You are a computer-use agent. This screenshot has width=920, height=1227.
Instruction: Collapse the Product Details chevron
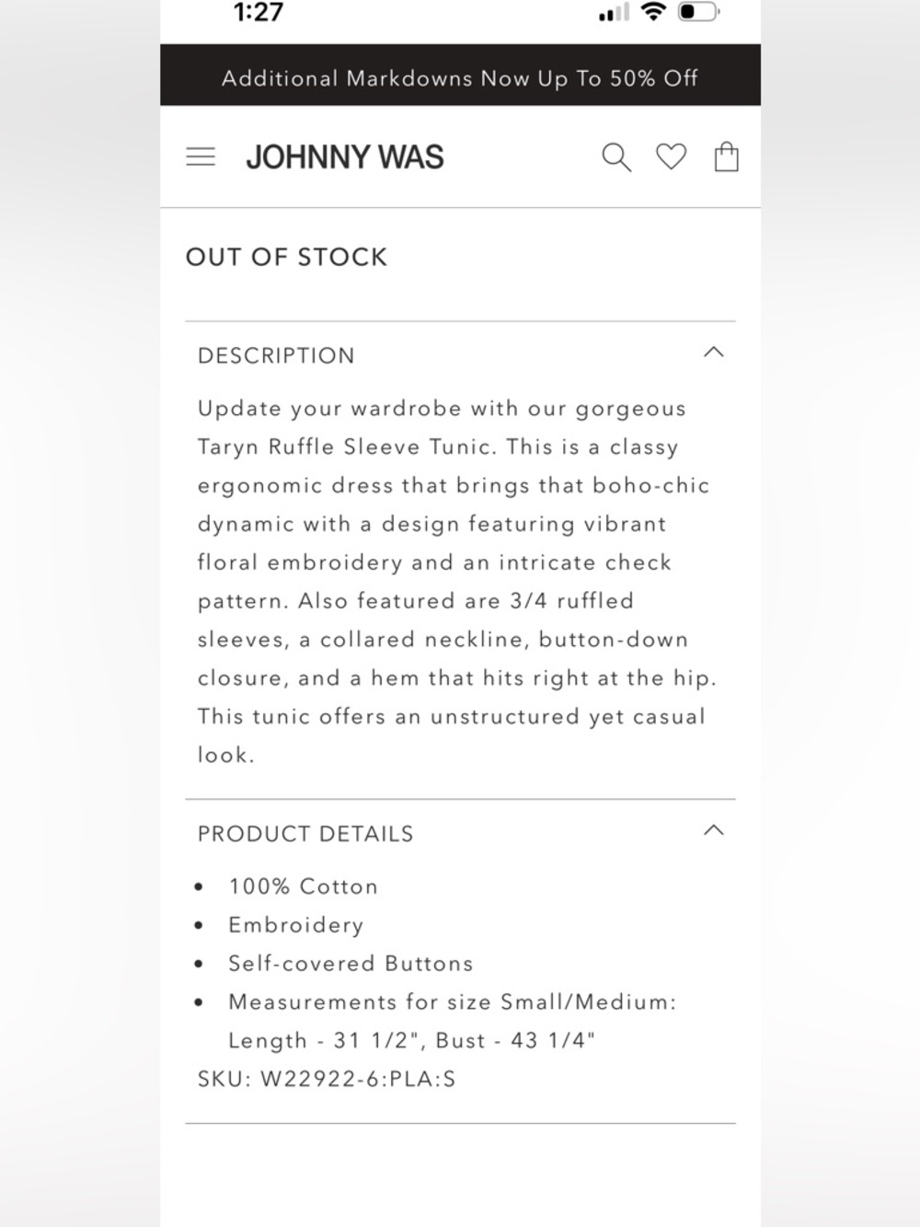(714, 830)
